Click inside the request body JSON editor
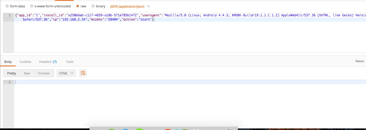The height and width of the screenshot is (130, 366). (x=190, y=33)
